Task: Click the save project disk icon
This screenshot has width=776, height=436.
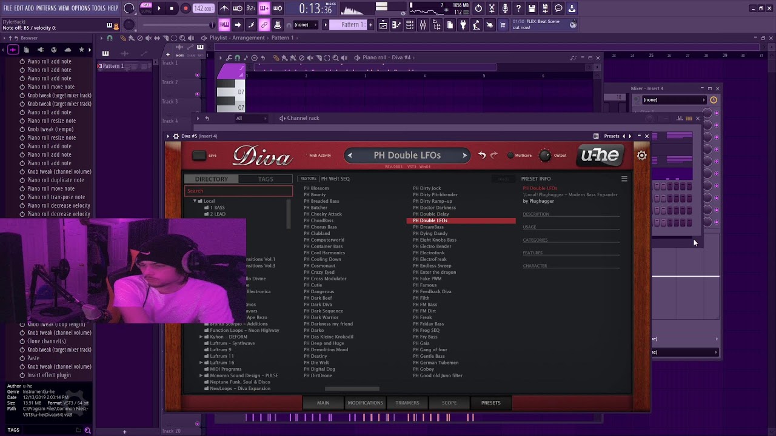Action: click(531, 8)
